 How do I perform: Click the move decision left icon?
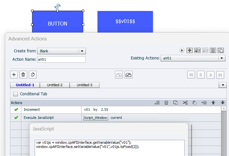click(119, 75)
